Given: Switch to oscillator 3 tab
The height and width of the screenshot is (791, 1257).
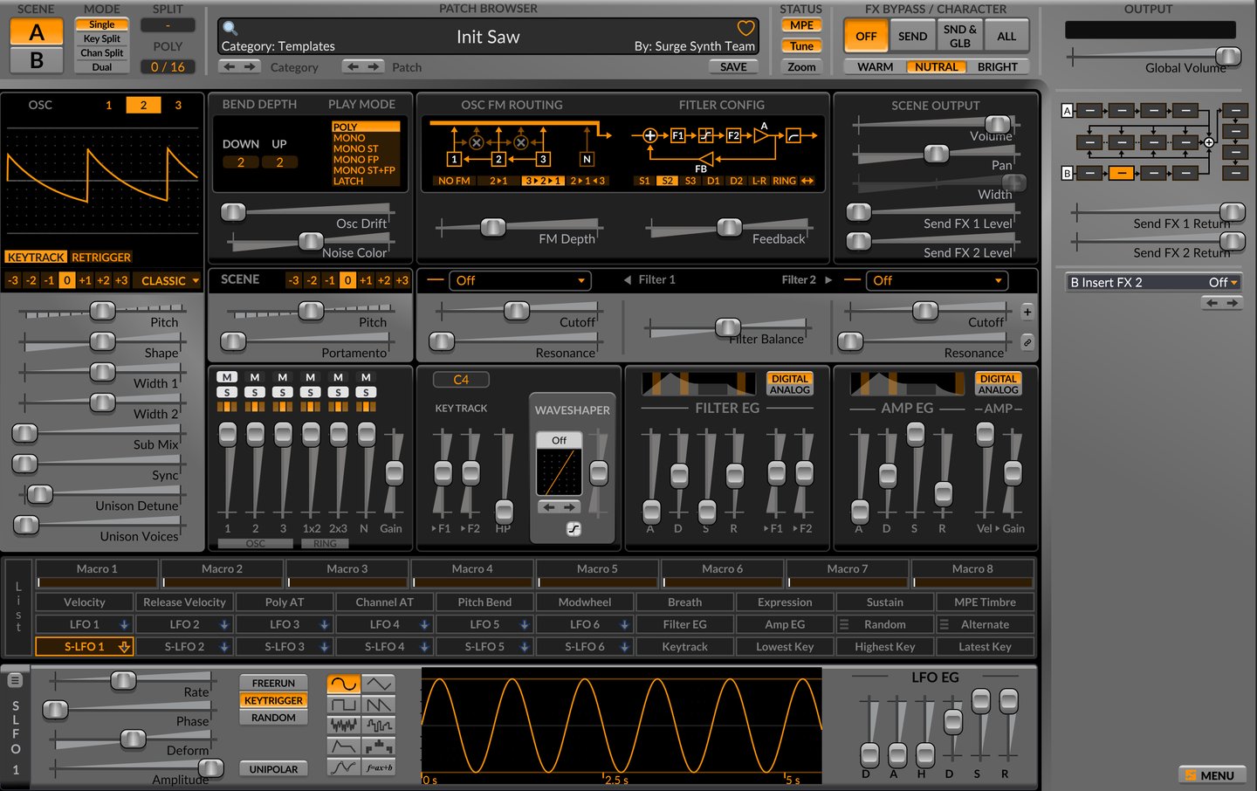Looking at the screenshot, I should tap(178, 105).
